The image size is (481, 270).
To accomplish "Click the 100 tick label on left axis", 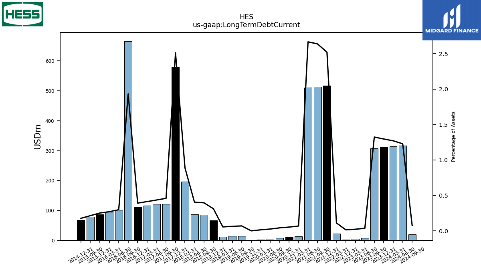I will tap(50, 211).
